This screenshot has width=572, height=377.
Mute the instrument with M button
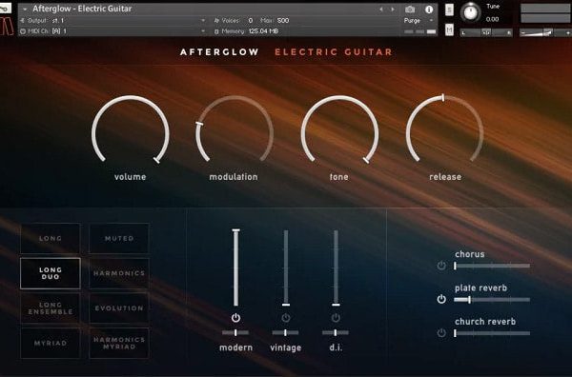[x=449, y=30]
